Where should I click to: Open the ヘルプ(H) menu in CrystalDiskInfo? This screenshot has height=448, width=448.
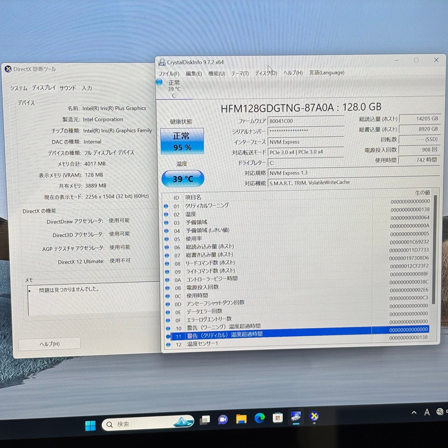click(293, 73)
